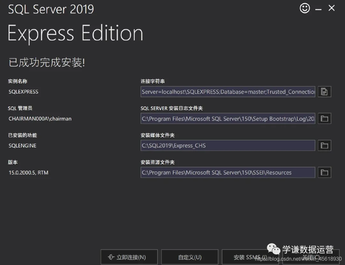Click the 关闭(C) button
345x265 pixels.
pyautogui.click(x=311, y=257)
